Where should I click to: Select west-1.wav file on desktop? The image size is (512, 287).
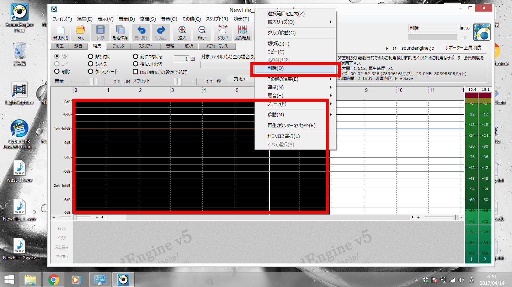tap(19, 172)
